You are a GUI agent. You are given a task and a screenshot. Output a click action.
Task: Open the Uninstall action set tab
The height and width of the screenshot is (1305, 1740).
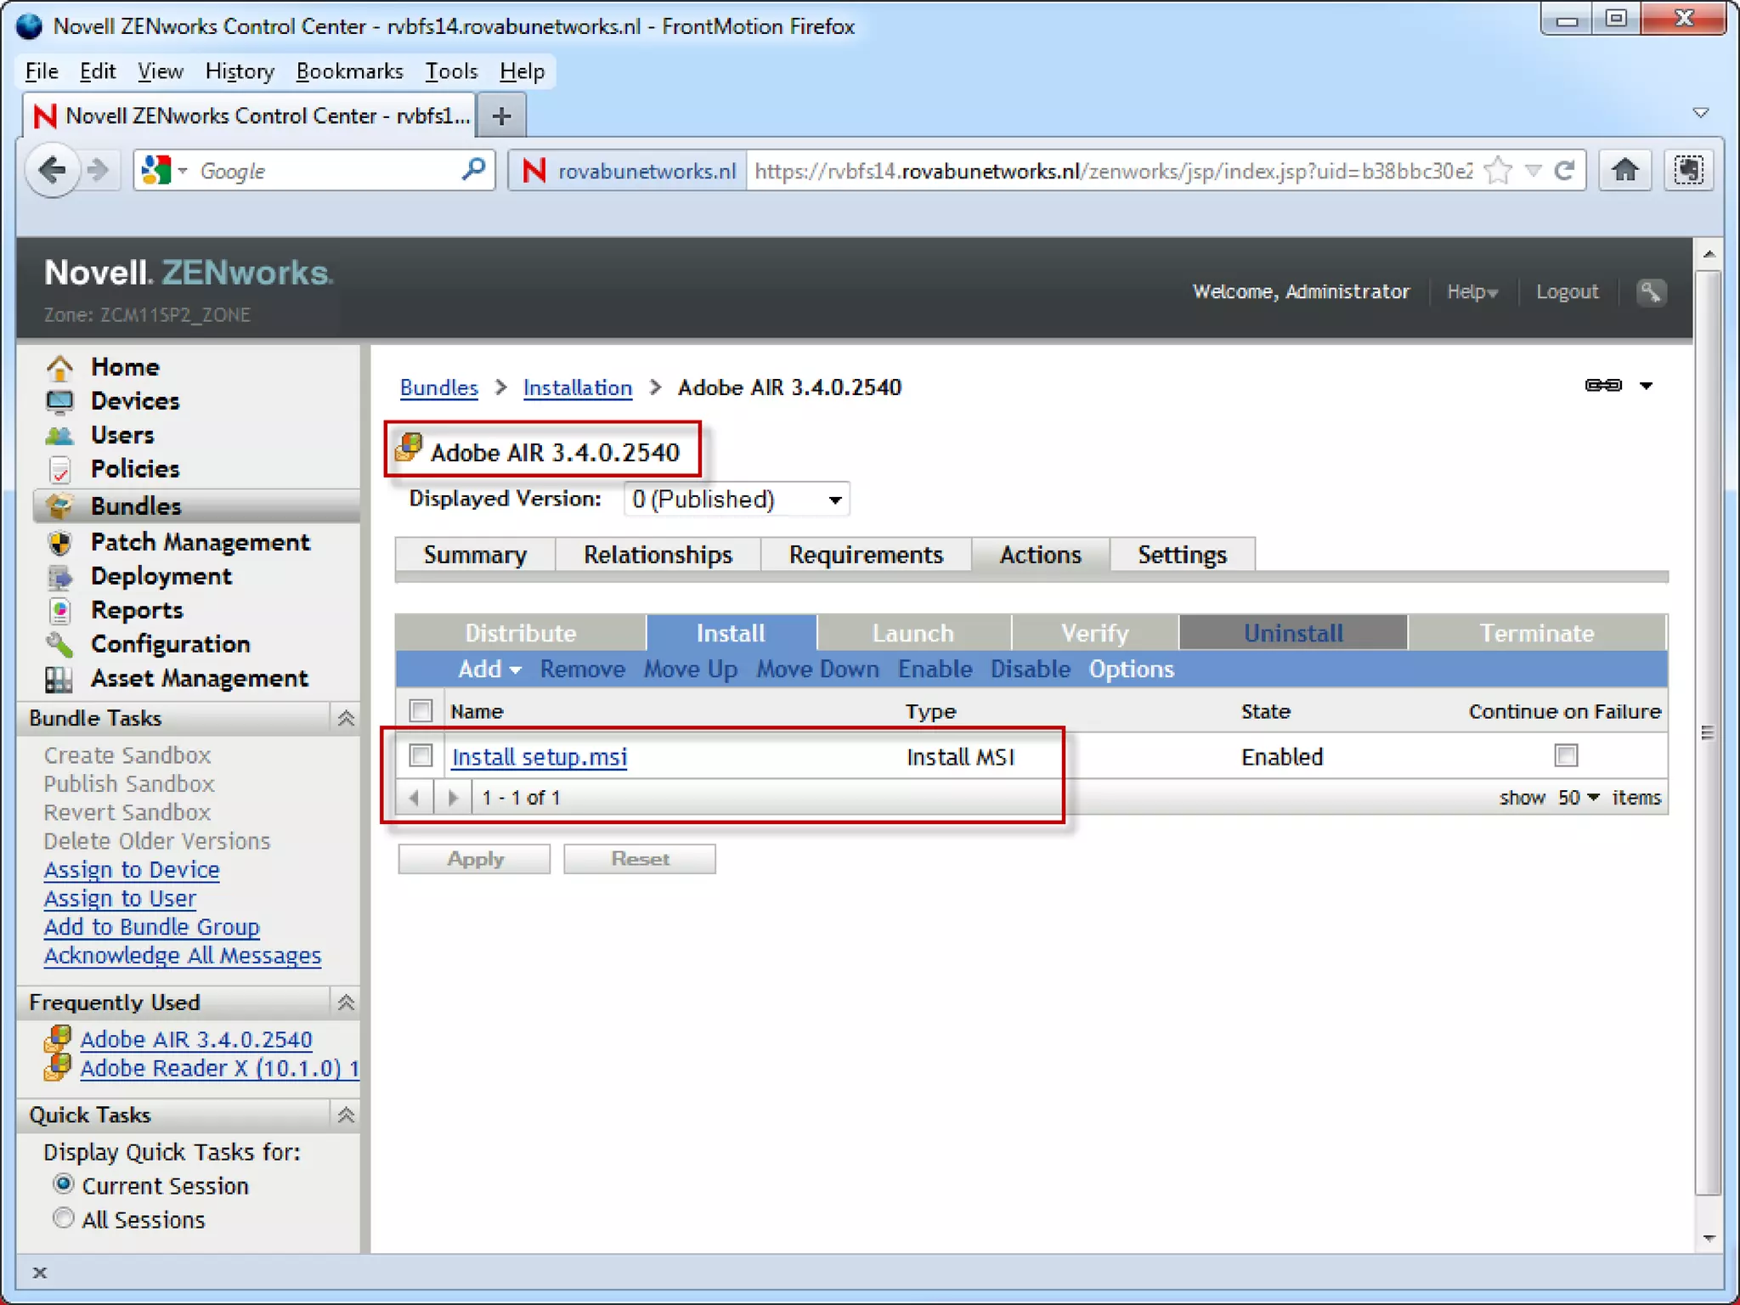(x=1293, y=633)
